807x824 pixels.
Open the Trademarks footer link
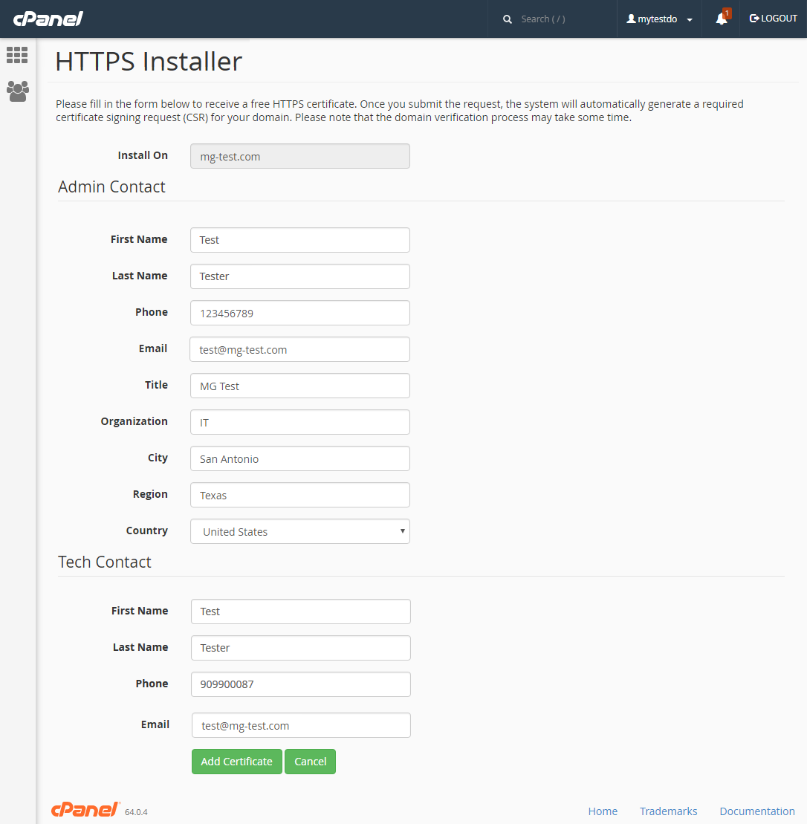click(668, 811)
